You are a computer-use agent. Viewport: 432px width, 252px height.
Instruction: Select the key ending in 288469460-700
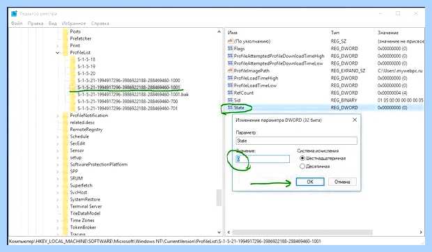tap(128, 101)
